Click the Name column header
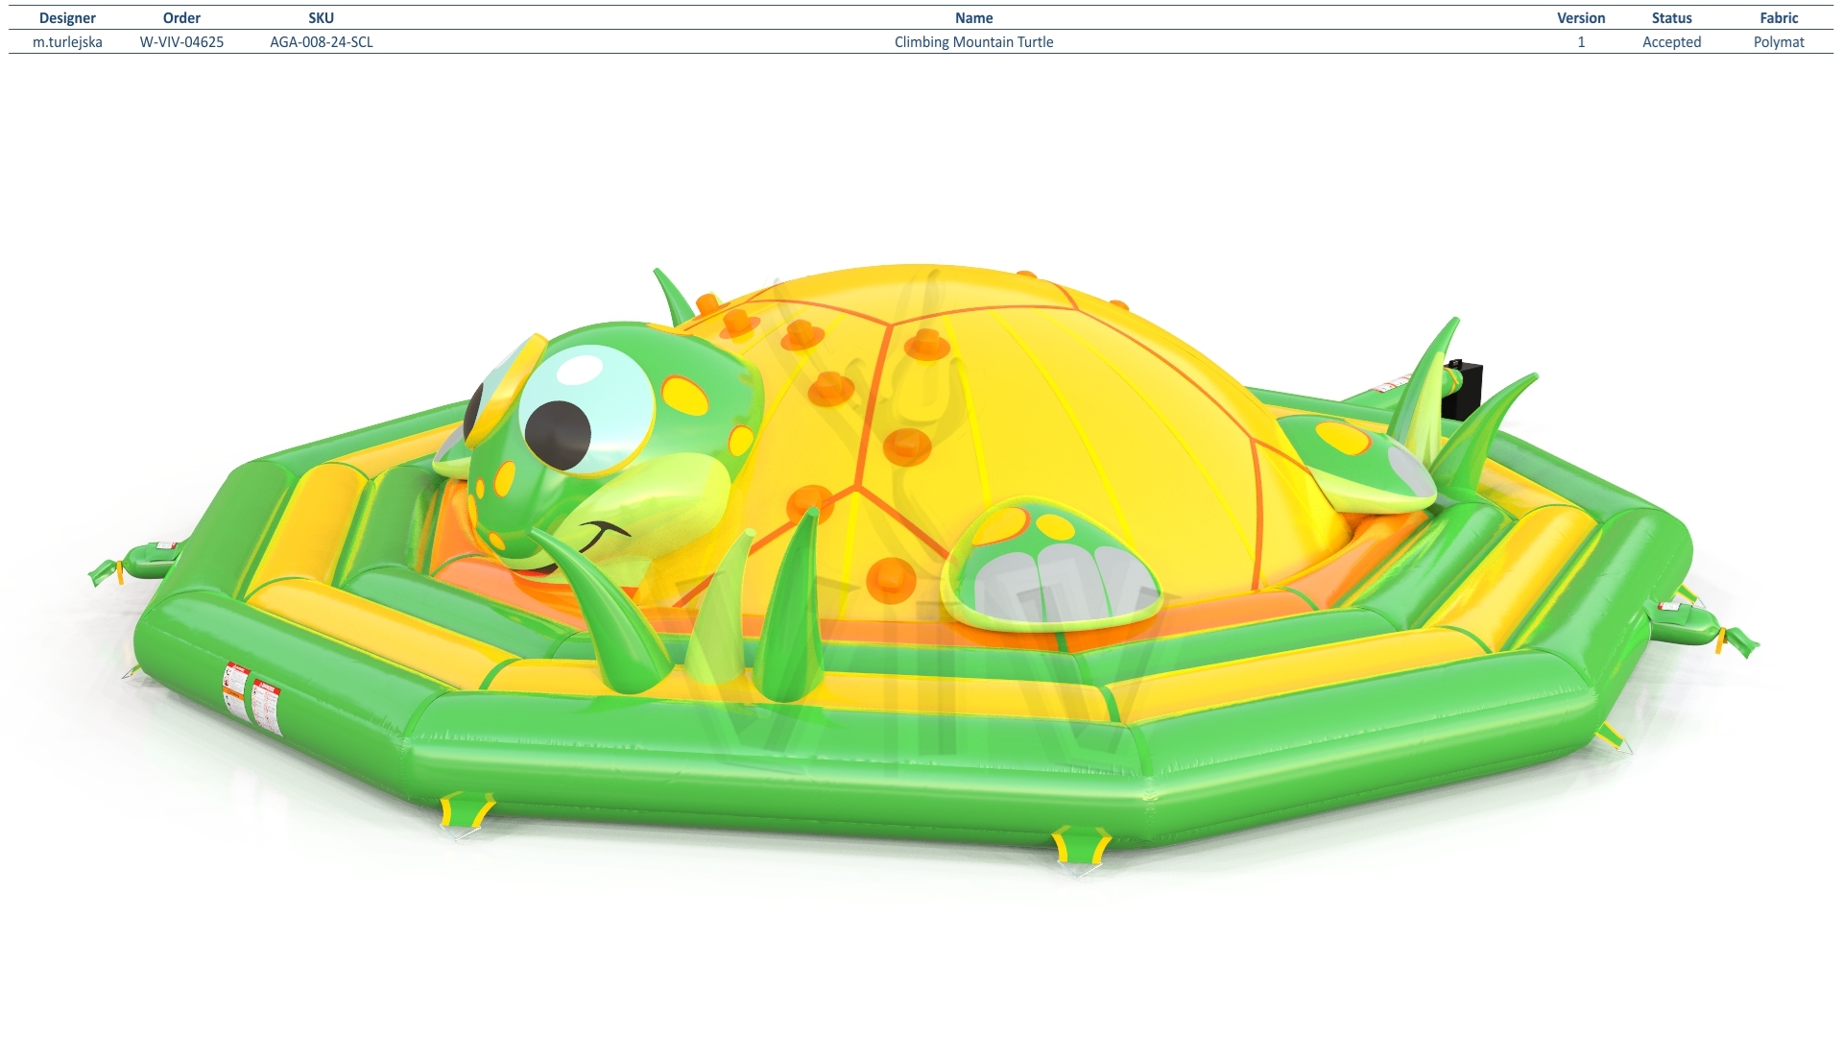 tap(973, 18)
